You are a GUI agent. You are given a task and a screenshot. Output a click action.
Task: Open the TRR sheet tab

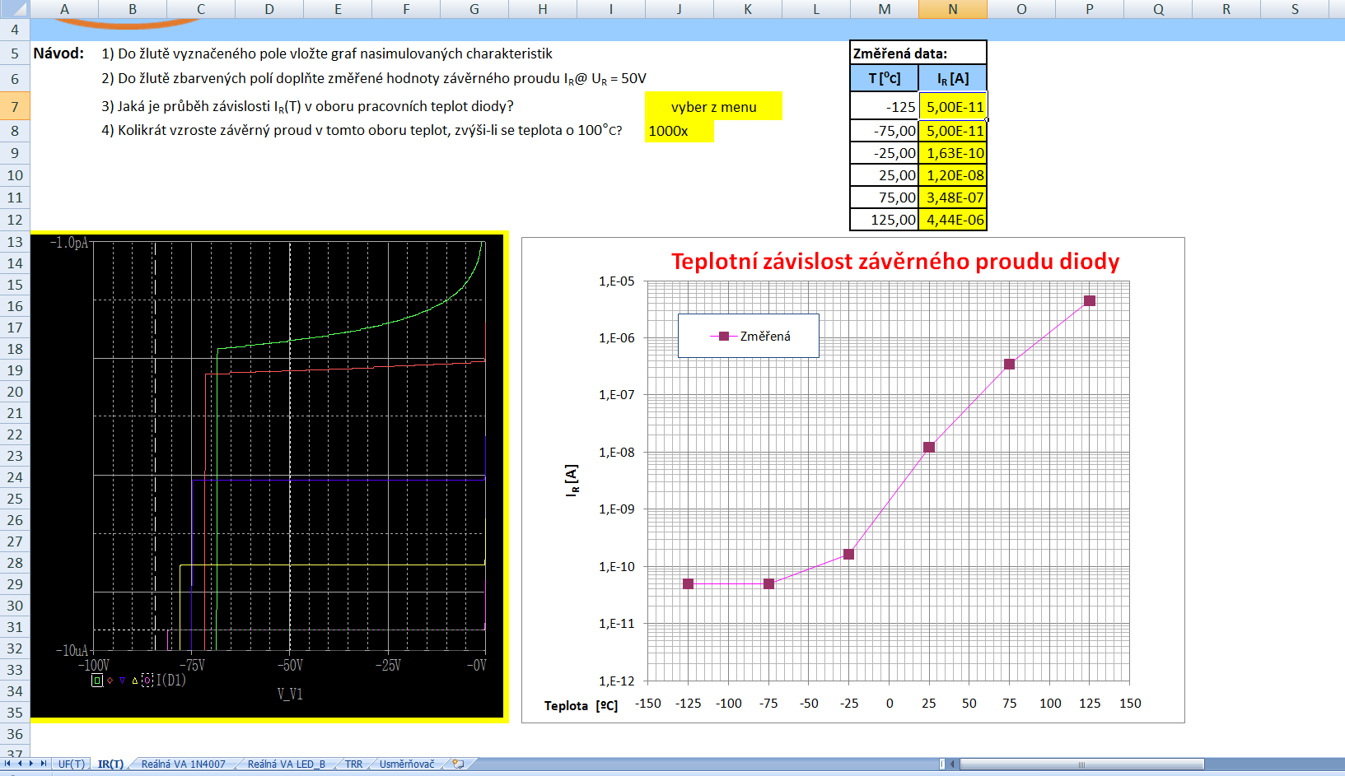tap(353, 764)
